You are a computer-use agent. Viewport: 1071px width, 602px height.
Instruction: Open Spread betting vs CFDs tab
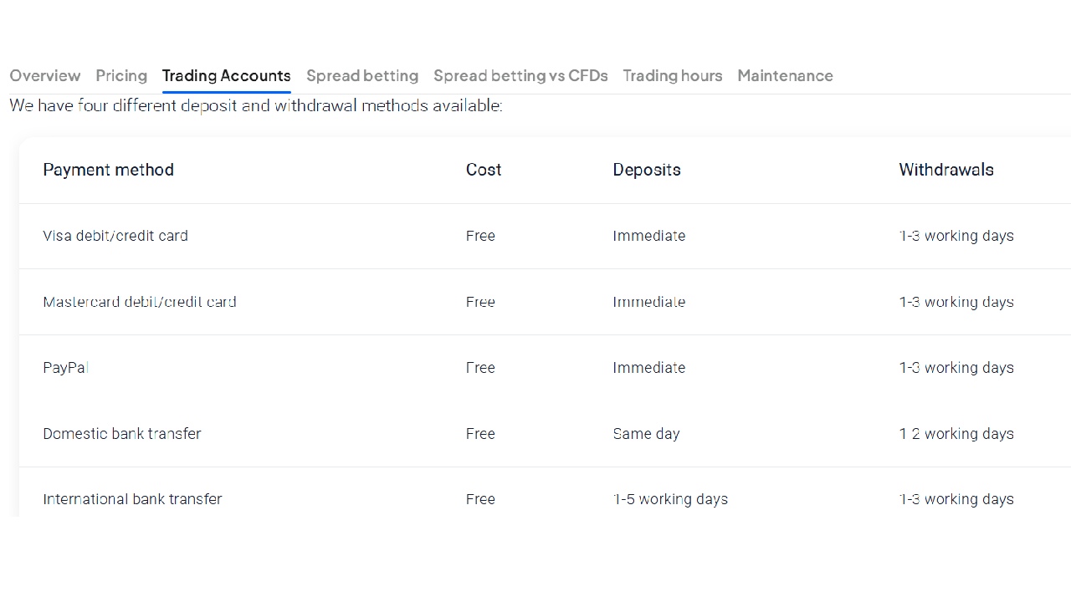(520, 76)
